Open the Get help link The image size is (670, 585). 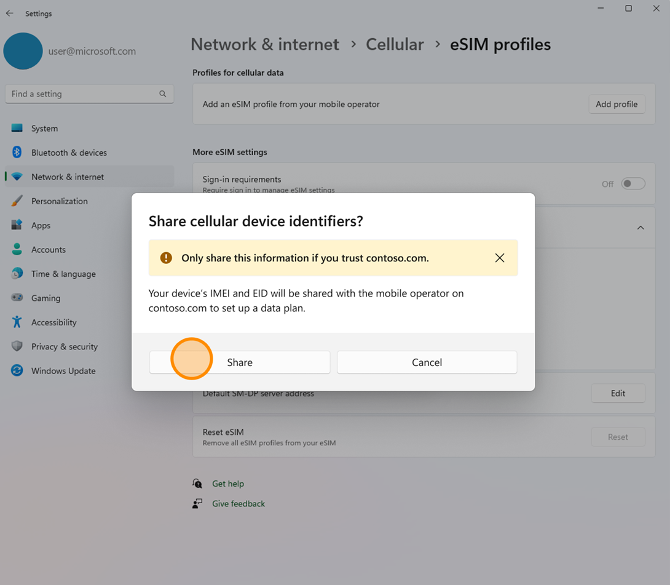pyautogui.click(x=227, y=484)
